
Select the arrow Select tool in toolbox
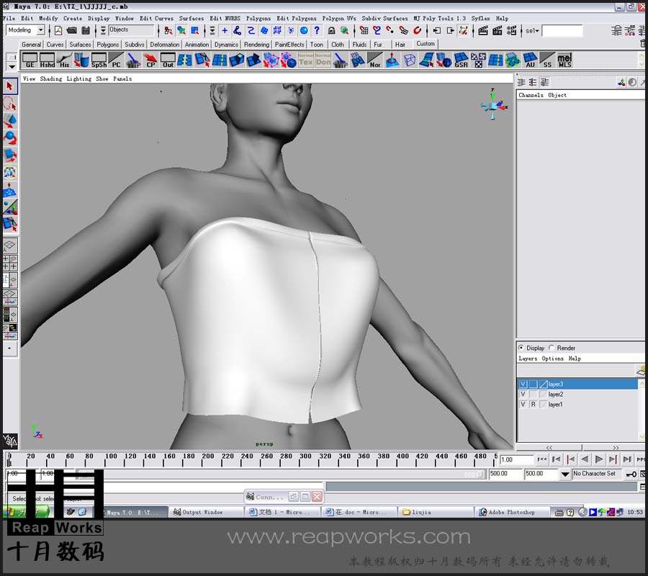[10, 86]
